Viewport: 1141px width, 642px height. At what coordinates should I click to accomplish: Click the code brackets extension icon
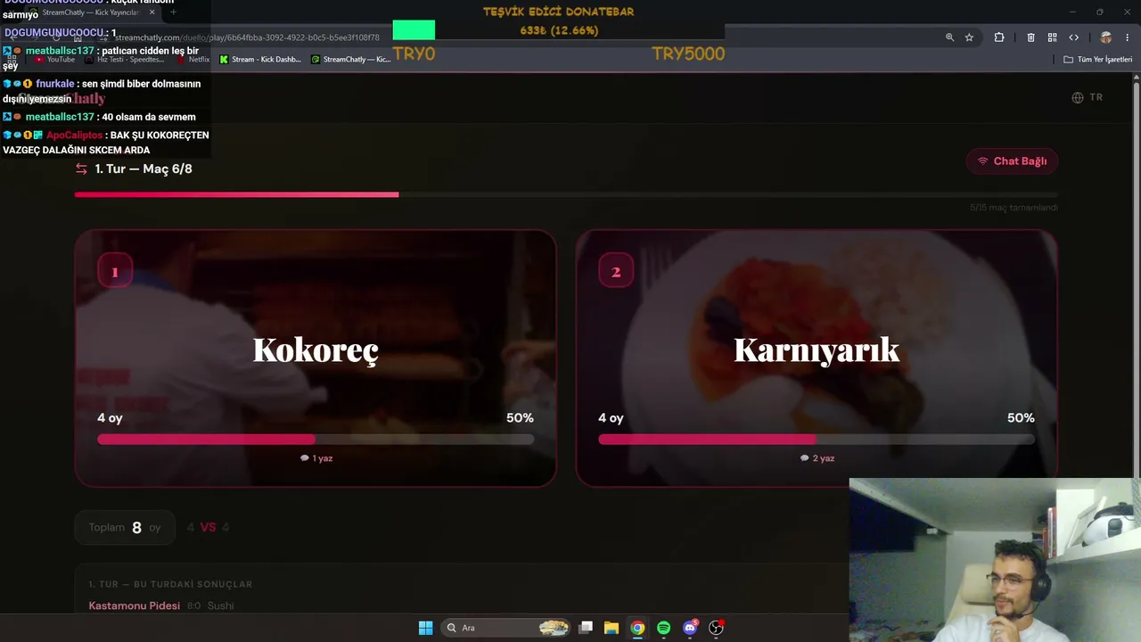pos(1074,37)
